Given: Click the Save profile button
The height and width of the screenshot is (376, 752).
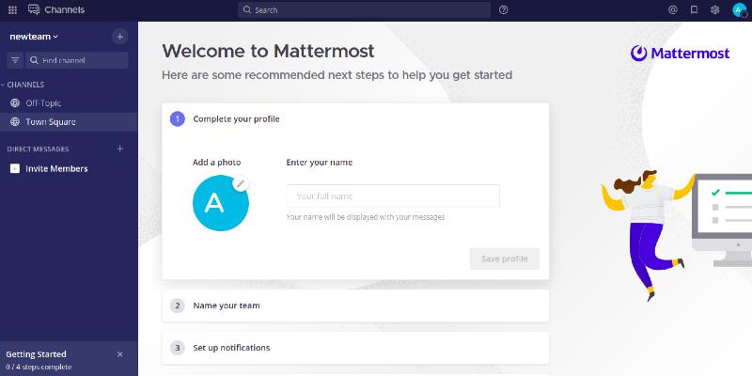Looking at the screenshot, I should 505,259.
